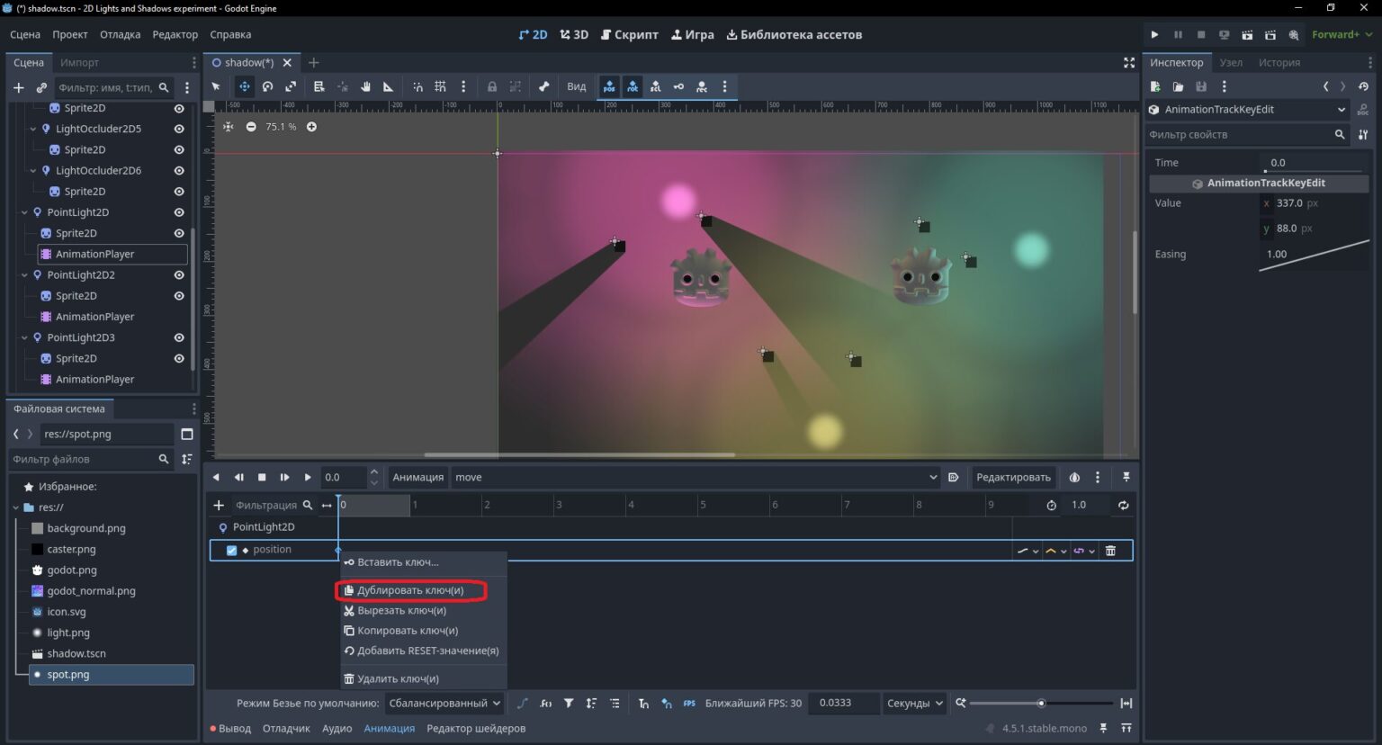Image resolution: width=1382 pixels, height=745 pixels.
Task: Click the add new node plus icon
Action: coord(18,87)
